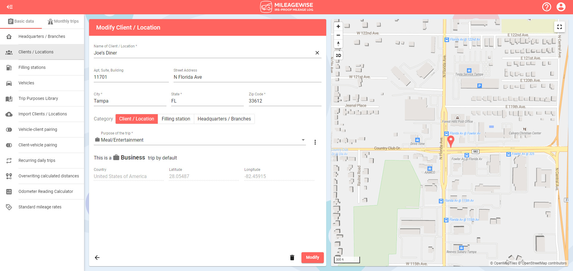Click the Tesla Service Tampa map marker
This screenshot has height=271, width=573.
coord(469,71)
